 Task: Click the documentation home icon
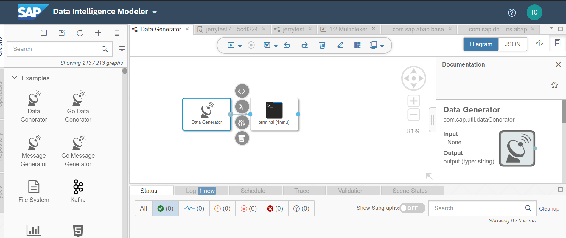554,85
